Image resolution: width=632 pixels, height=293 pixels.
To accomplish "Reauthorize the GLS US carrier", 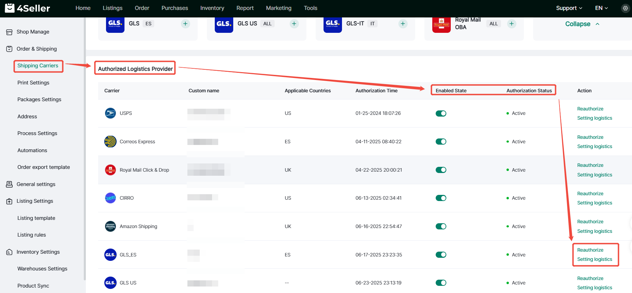I will coord(590,278).
